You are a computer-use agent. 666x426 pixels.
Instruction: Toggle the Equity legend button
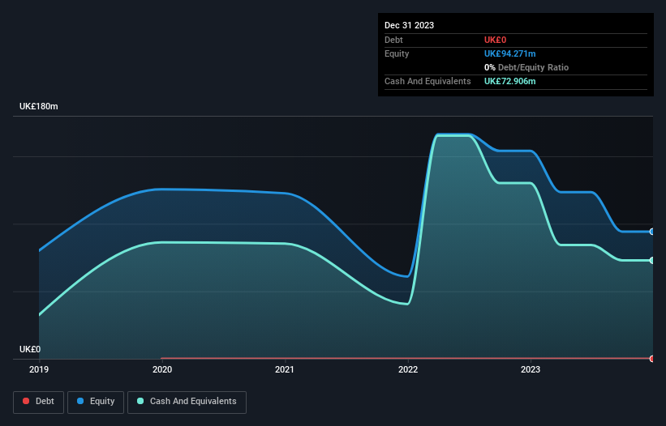click(96, 402)
